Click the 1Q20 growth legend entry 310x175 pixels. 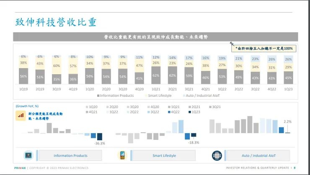[92, 107]
